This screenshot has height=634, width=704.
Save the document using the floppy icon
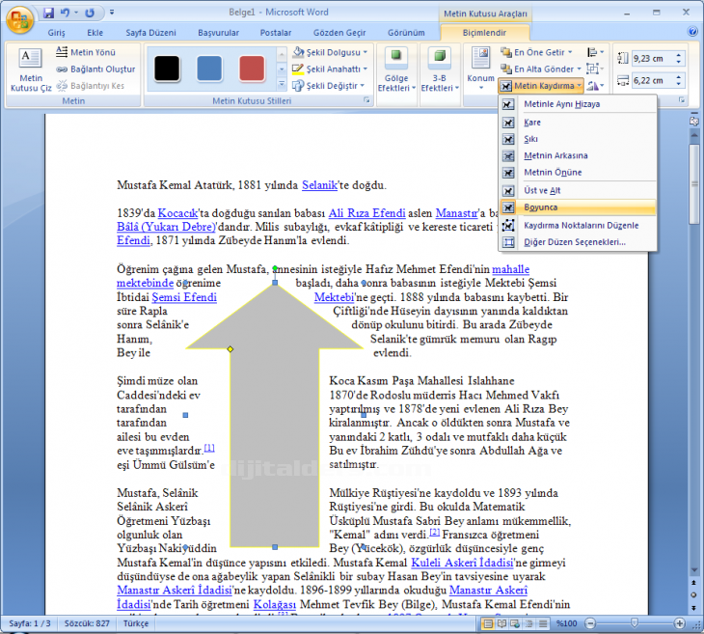[48, 13]
